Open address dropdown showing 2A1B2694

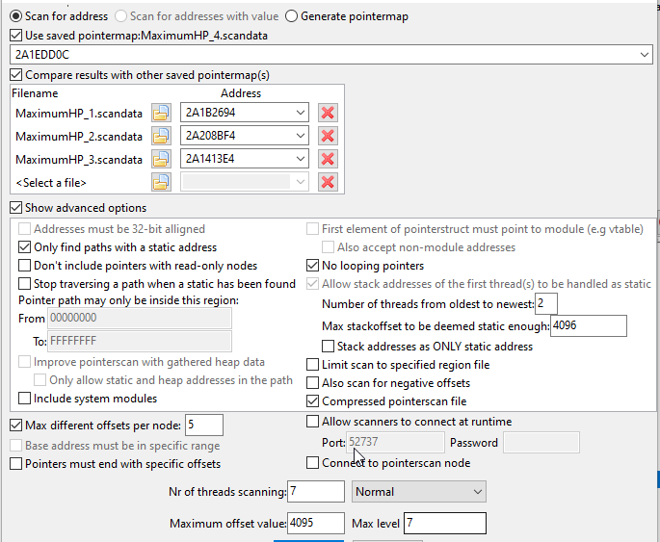302,114
